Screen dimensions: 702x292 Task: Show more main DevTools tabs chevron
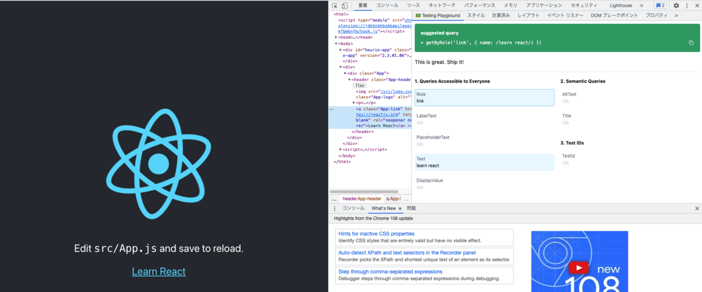[642, 5]
